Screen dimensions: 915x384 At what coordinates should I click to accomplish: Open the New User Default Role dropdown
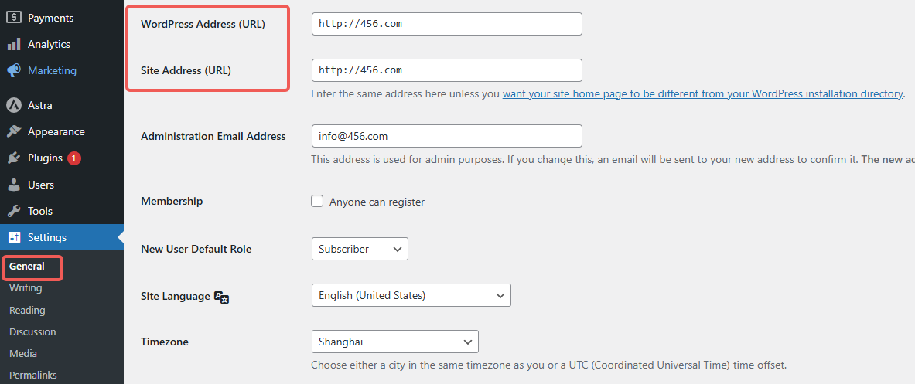(x=359, y=249)
